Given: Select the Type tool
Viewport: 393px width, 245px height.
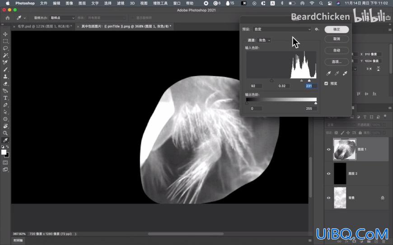Looking at the screenshot, I should tap(5, 98).
